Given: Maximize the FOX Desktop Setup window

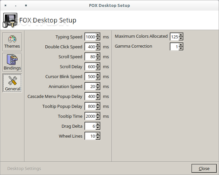Looking at the screenshot, I should pos(26,5).
